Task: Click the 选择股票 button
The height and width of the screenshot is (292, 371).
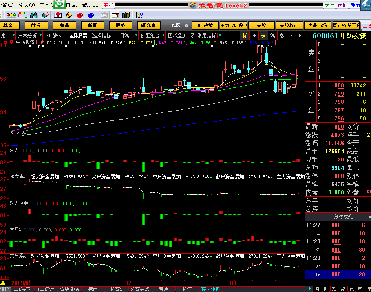Action: point(78,36)
